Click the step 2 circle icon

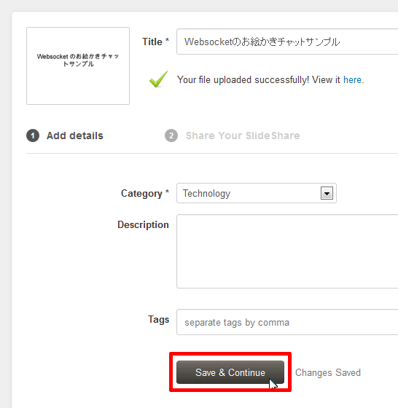(x=171, y=136)
